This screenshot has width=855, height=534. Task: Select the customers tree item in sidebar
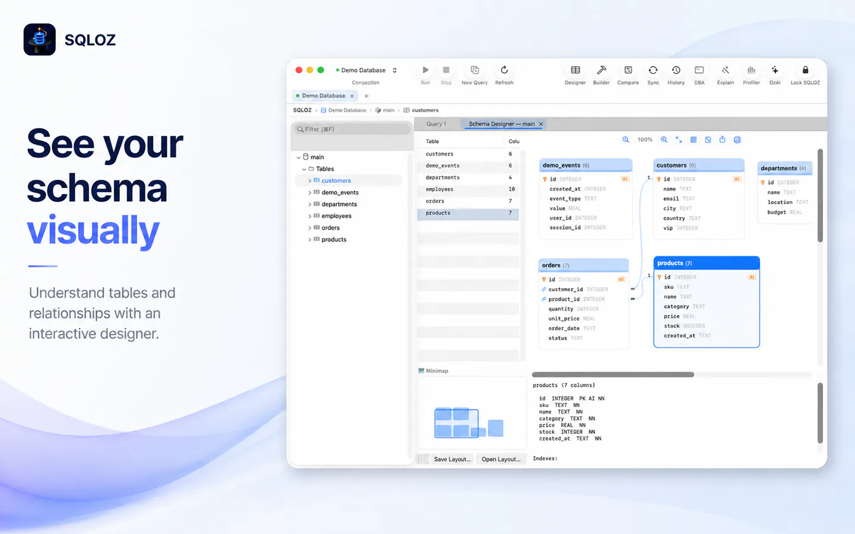349,181
